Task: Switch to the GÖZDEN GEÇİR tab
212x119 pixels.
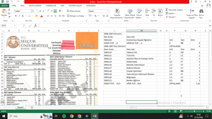Action: point(75,6)
